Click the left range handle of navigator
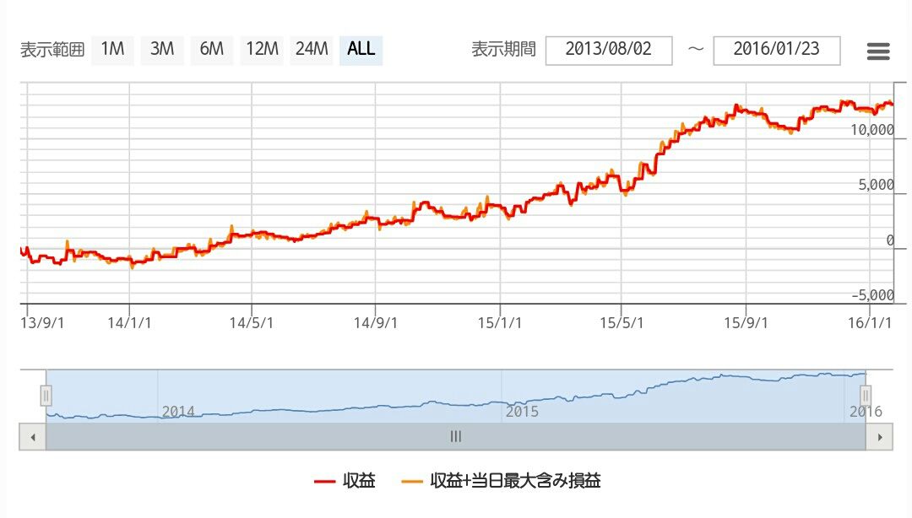Viewport: 912px width, 518px height. [x=46, y=396]
